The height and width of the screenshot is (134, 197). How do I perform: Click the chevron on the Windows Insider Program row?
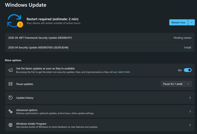click(x=190, y=125)
